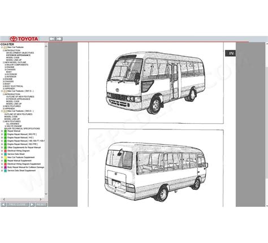Click the teal Service Data Sheet book icon

6,154
